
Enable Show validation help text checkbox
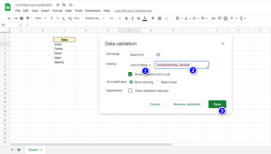click(x=130, y=91)
